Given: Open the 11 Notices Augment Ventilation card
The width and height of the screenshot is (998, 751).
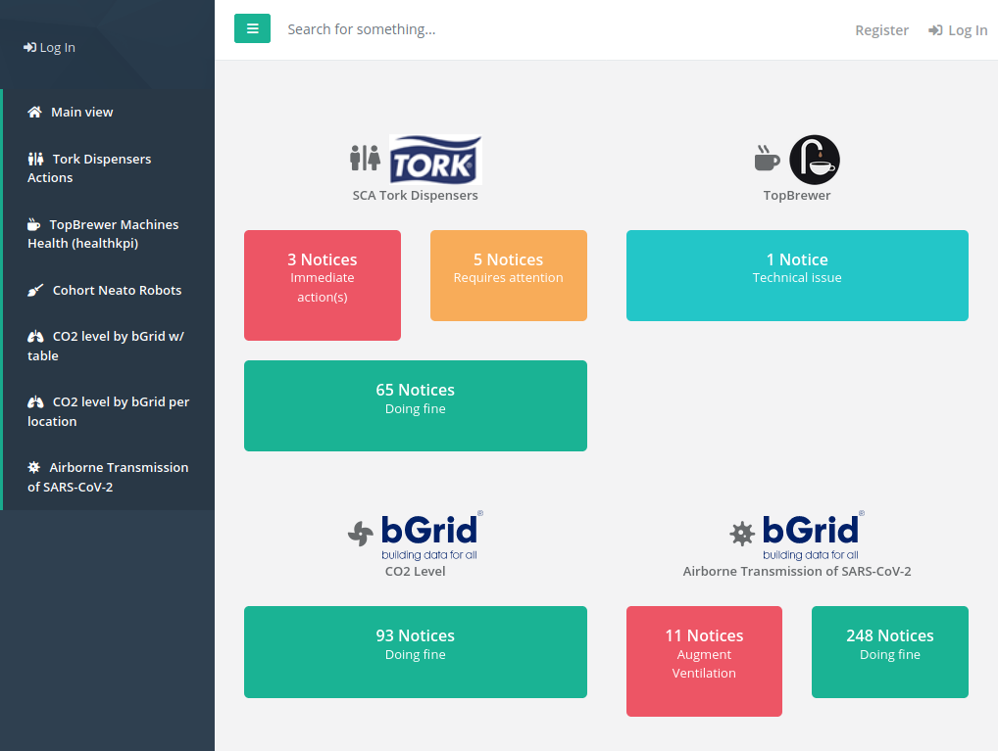Looking at the screenshot, I should [x=704, y=661].
